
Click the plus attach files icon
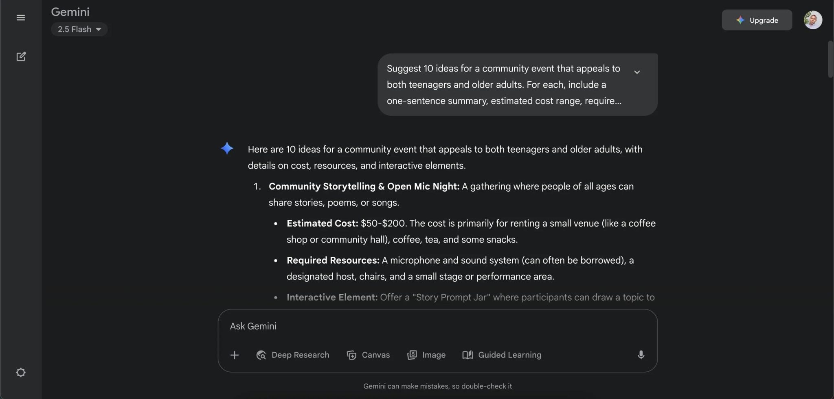tap(235, 355)
